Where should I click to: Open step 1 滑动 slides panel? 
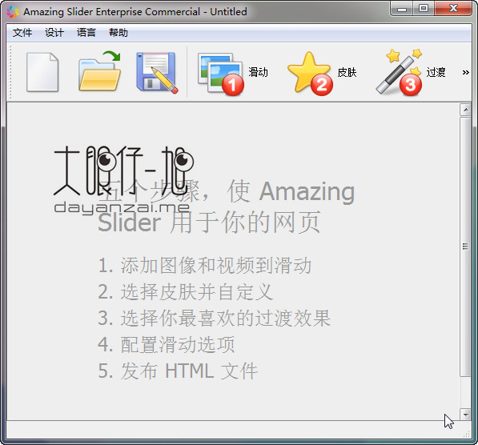(x=233, y=73)
